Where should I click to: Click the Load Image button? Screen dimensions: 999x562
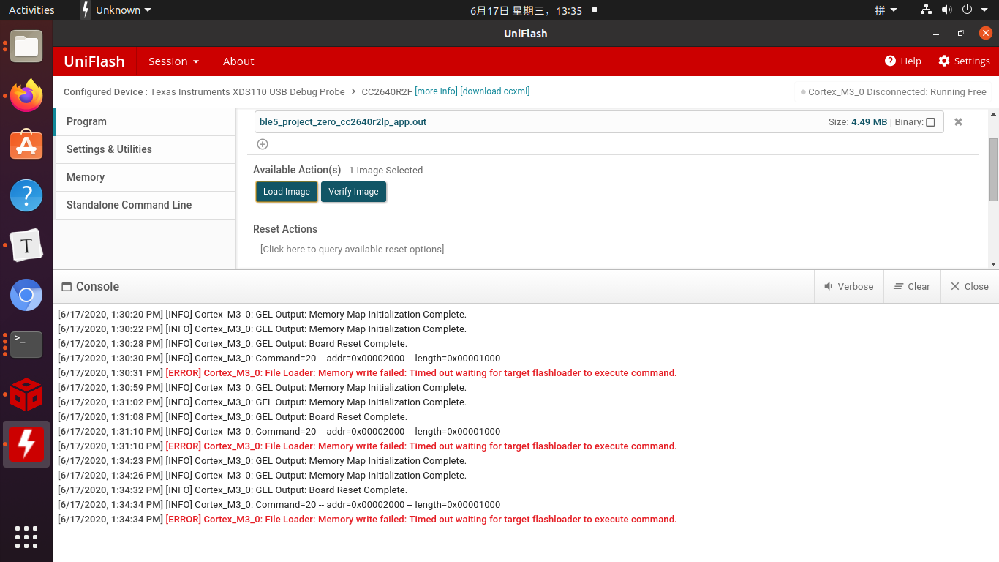(x=287, y=192)
